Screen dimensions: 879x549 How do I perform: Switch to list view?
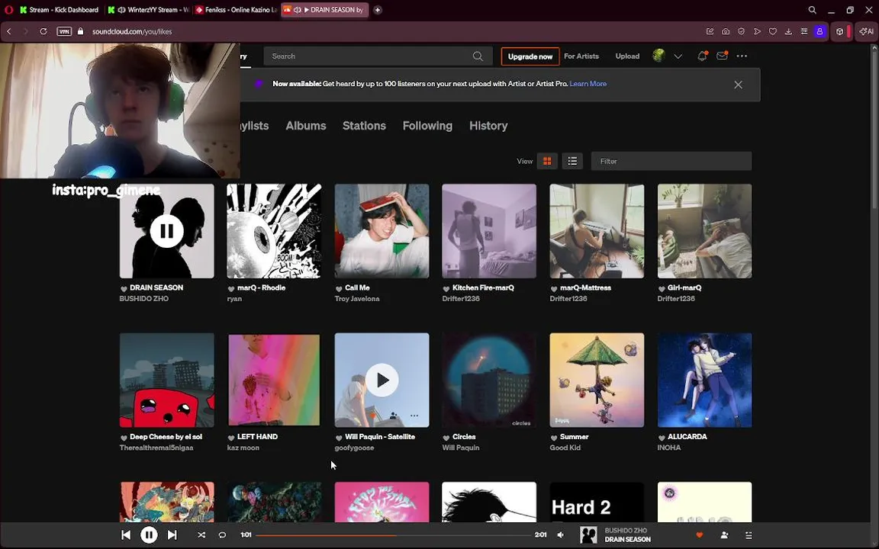pos(572,162)
